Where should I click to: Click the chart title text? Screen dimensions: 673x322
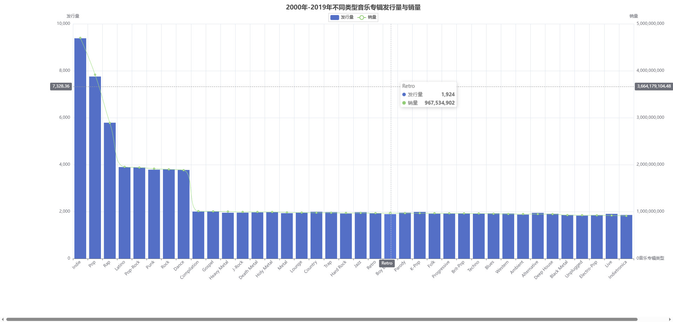click(353, 7)
